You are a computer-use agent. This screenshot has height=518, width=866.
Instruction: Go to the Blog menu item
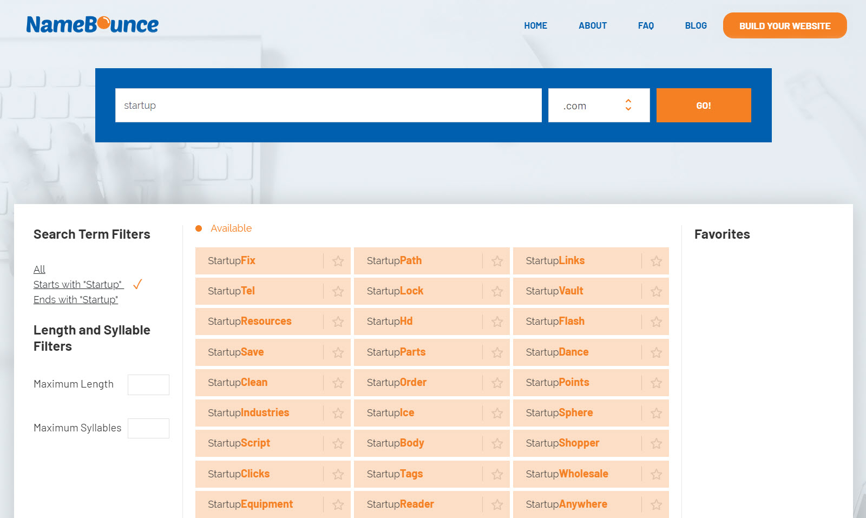(696, 25)
